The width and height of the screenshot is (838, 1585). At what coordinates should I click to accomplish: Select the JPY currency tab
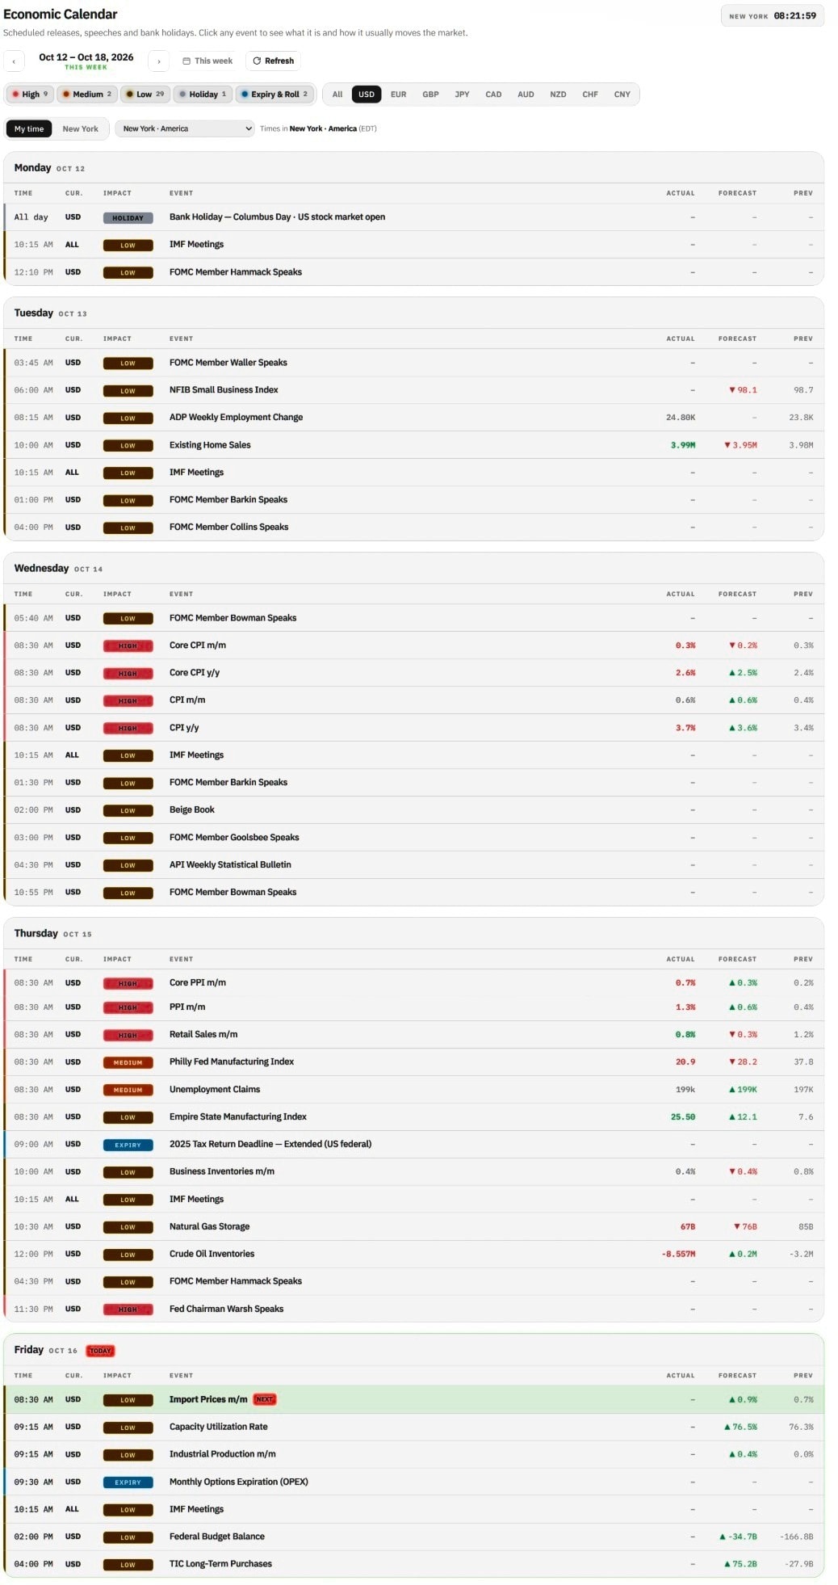click(x=462, y=95)
